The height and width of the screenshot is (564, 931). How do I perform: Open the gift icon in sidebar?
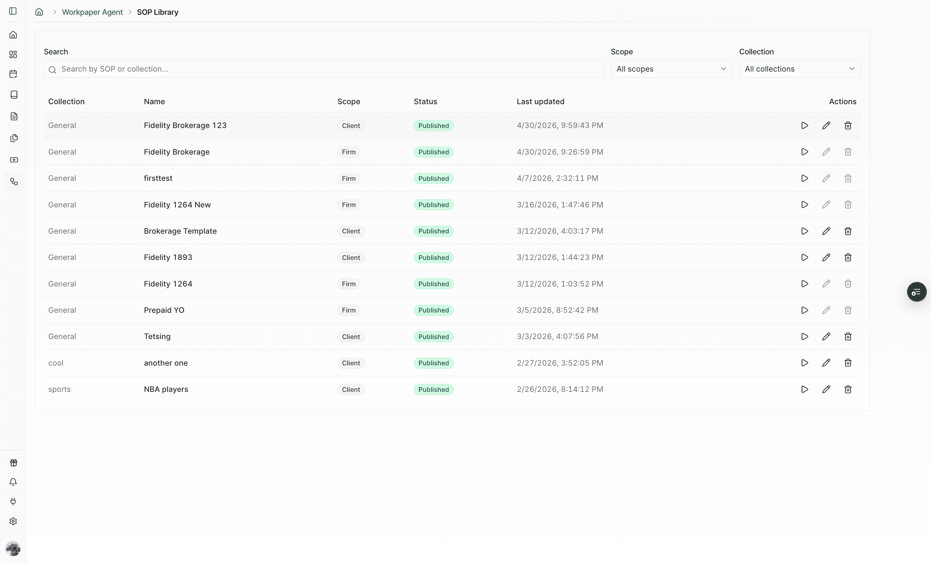tap(14, 463)
